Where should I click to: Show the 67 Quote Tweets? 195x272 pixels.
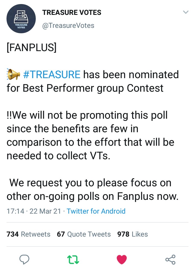(x=84, y=234)
